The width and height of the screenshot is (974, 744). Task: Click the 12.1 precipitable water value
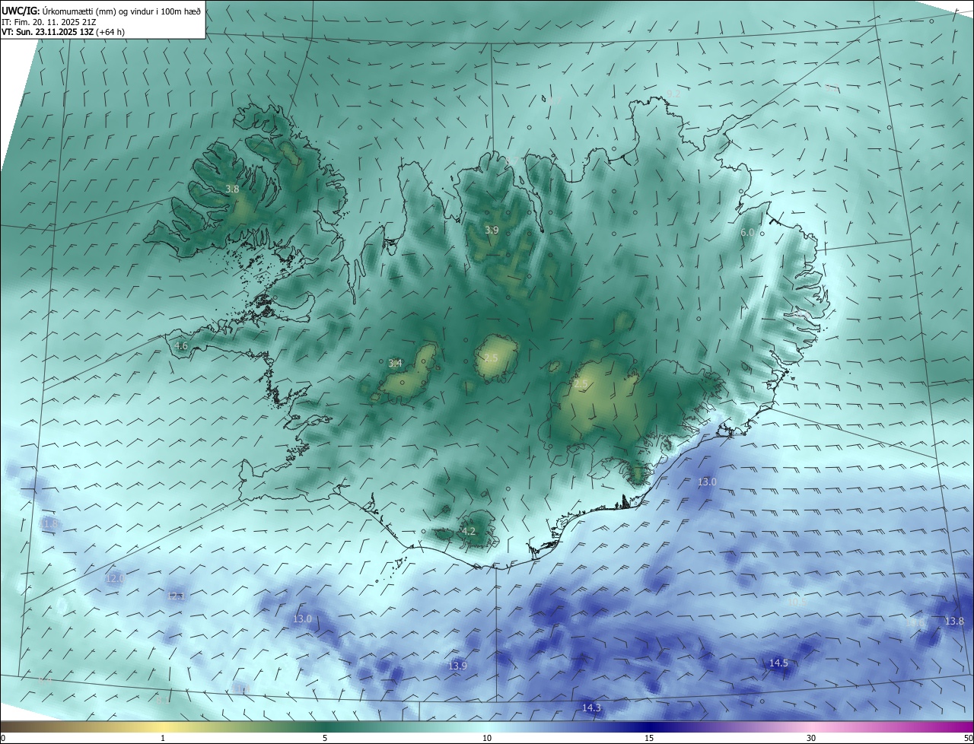(x=175, y=596)
